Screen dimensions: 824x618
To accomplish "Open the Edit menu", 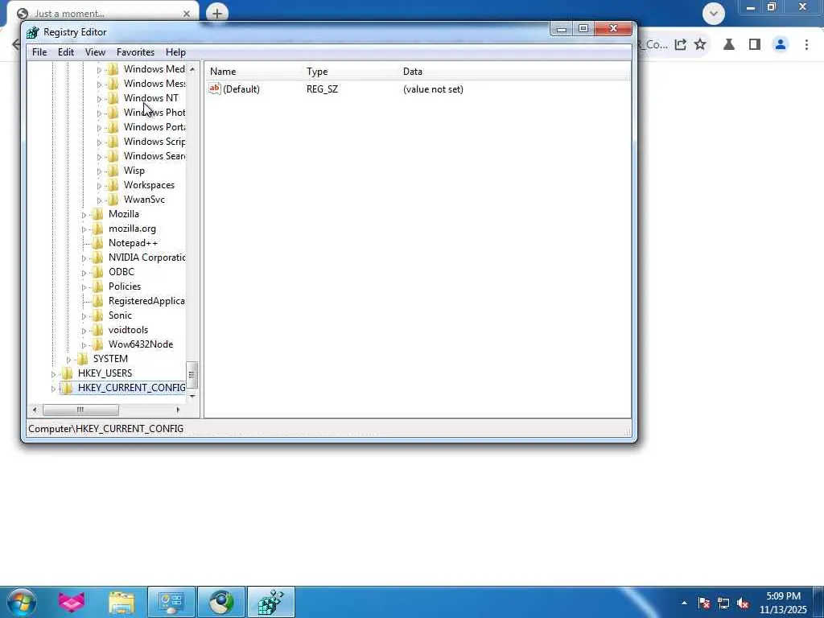I will (66, 52).
